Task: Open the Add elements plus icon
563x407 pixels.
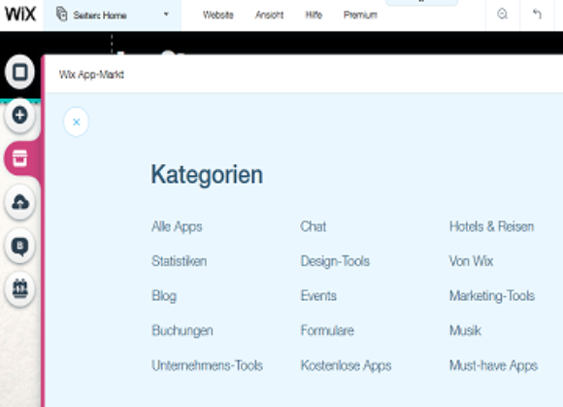Action: (x=20, y=116)
